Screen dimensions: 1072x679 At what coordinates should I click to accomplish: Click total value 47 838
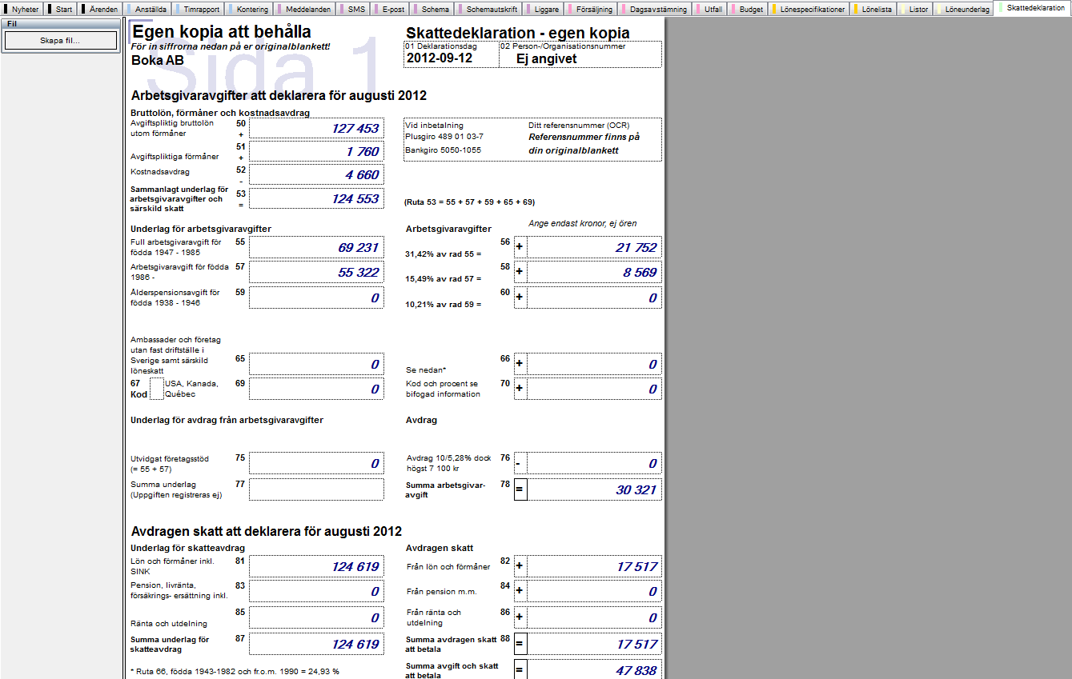click(594, 669)
